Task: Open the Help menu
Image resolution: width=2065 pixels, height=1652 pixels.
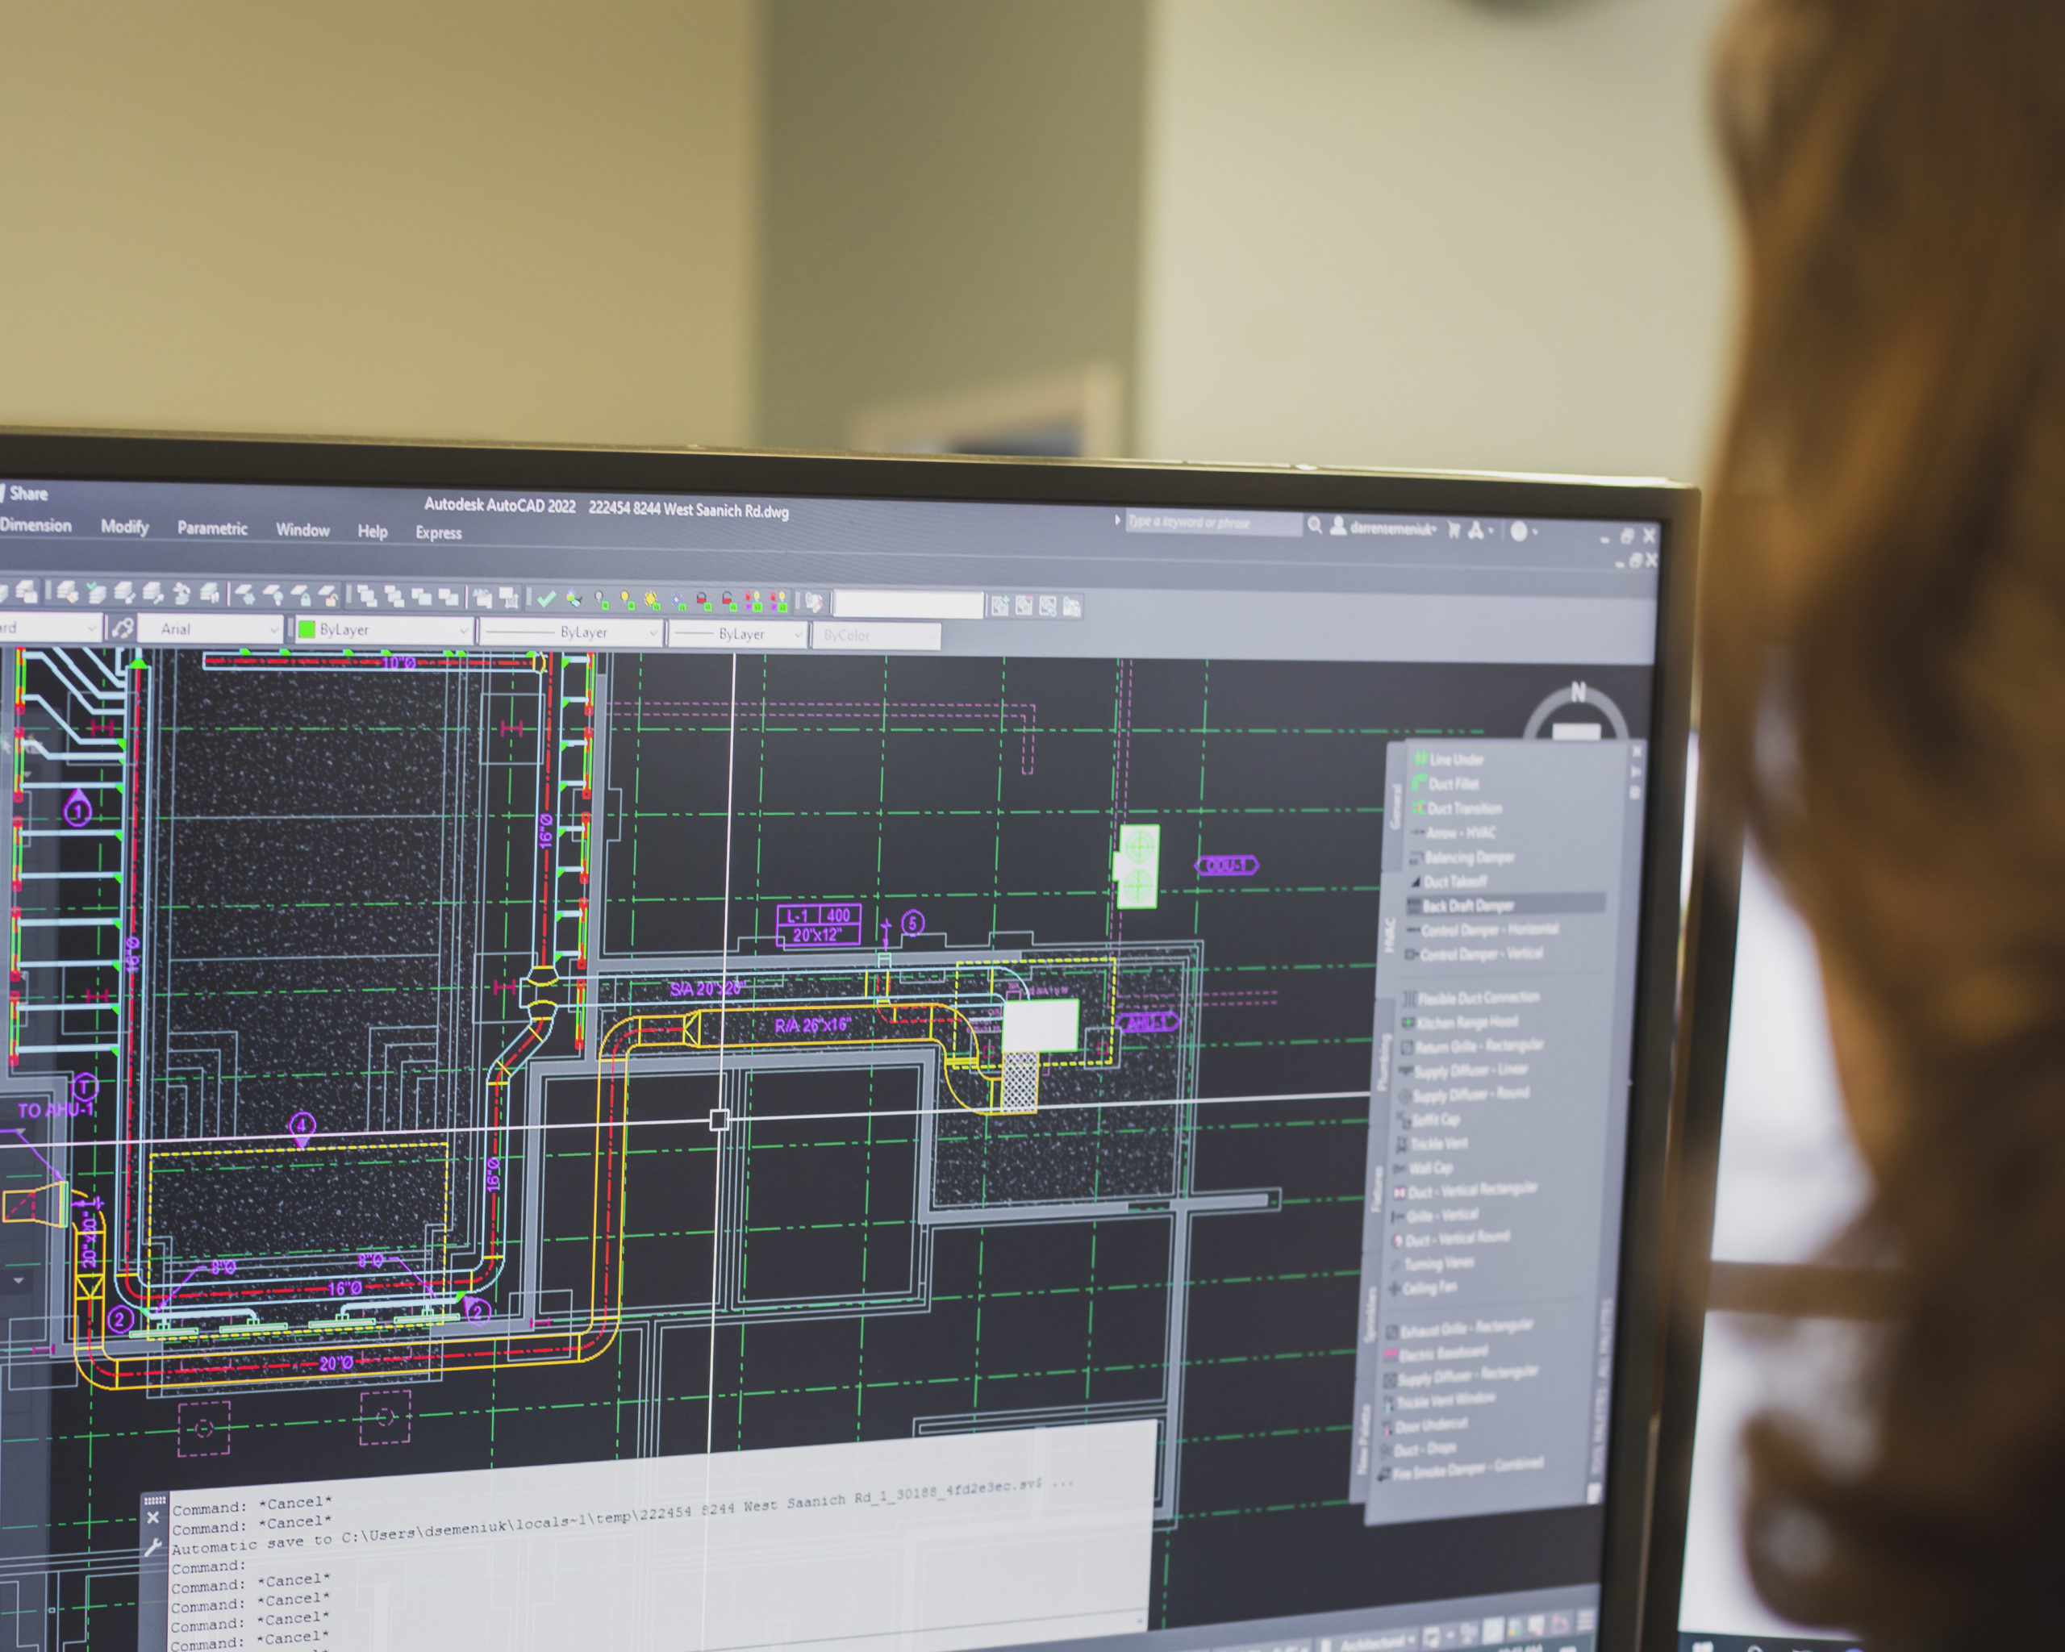Action: coord(373,531)
